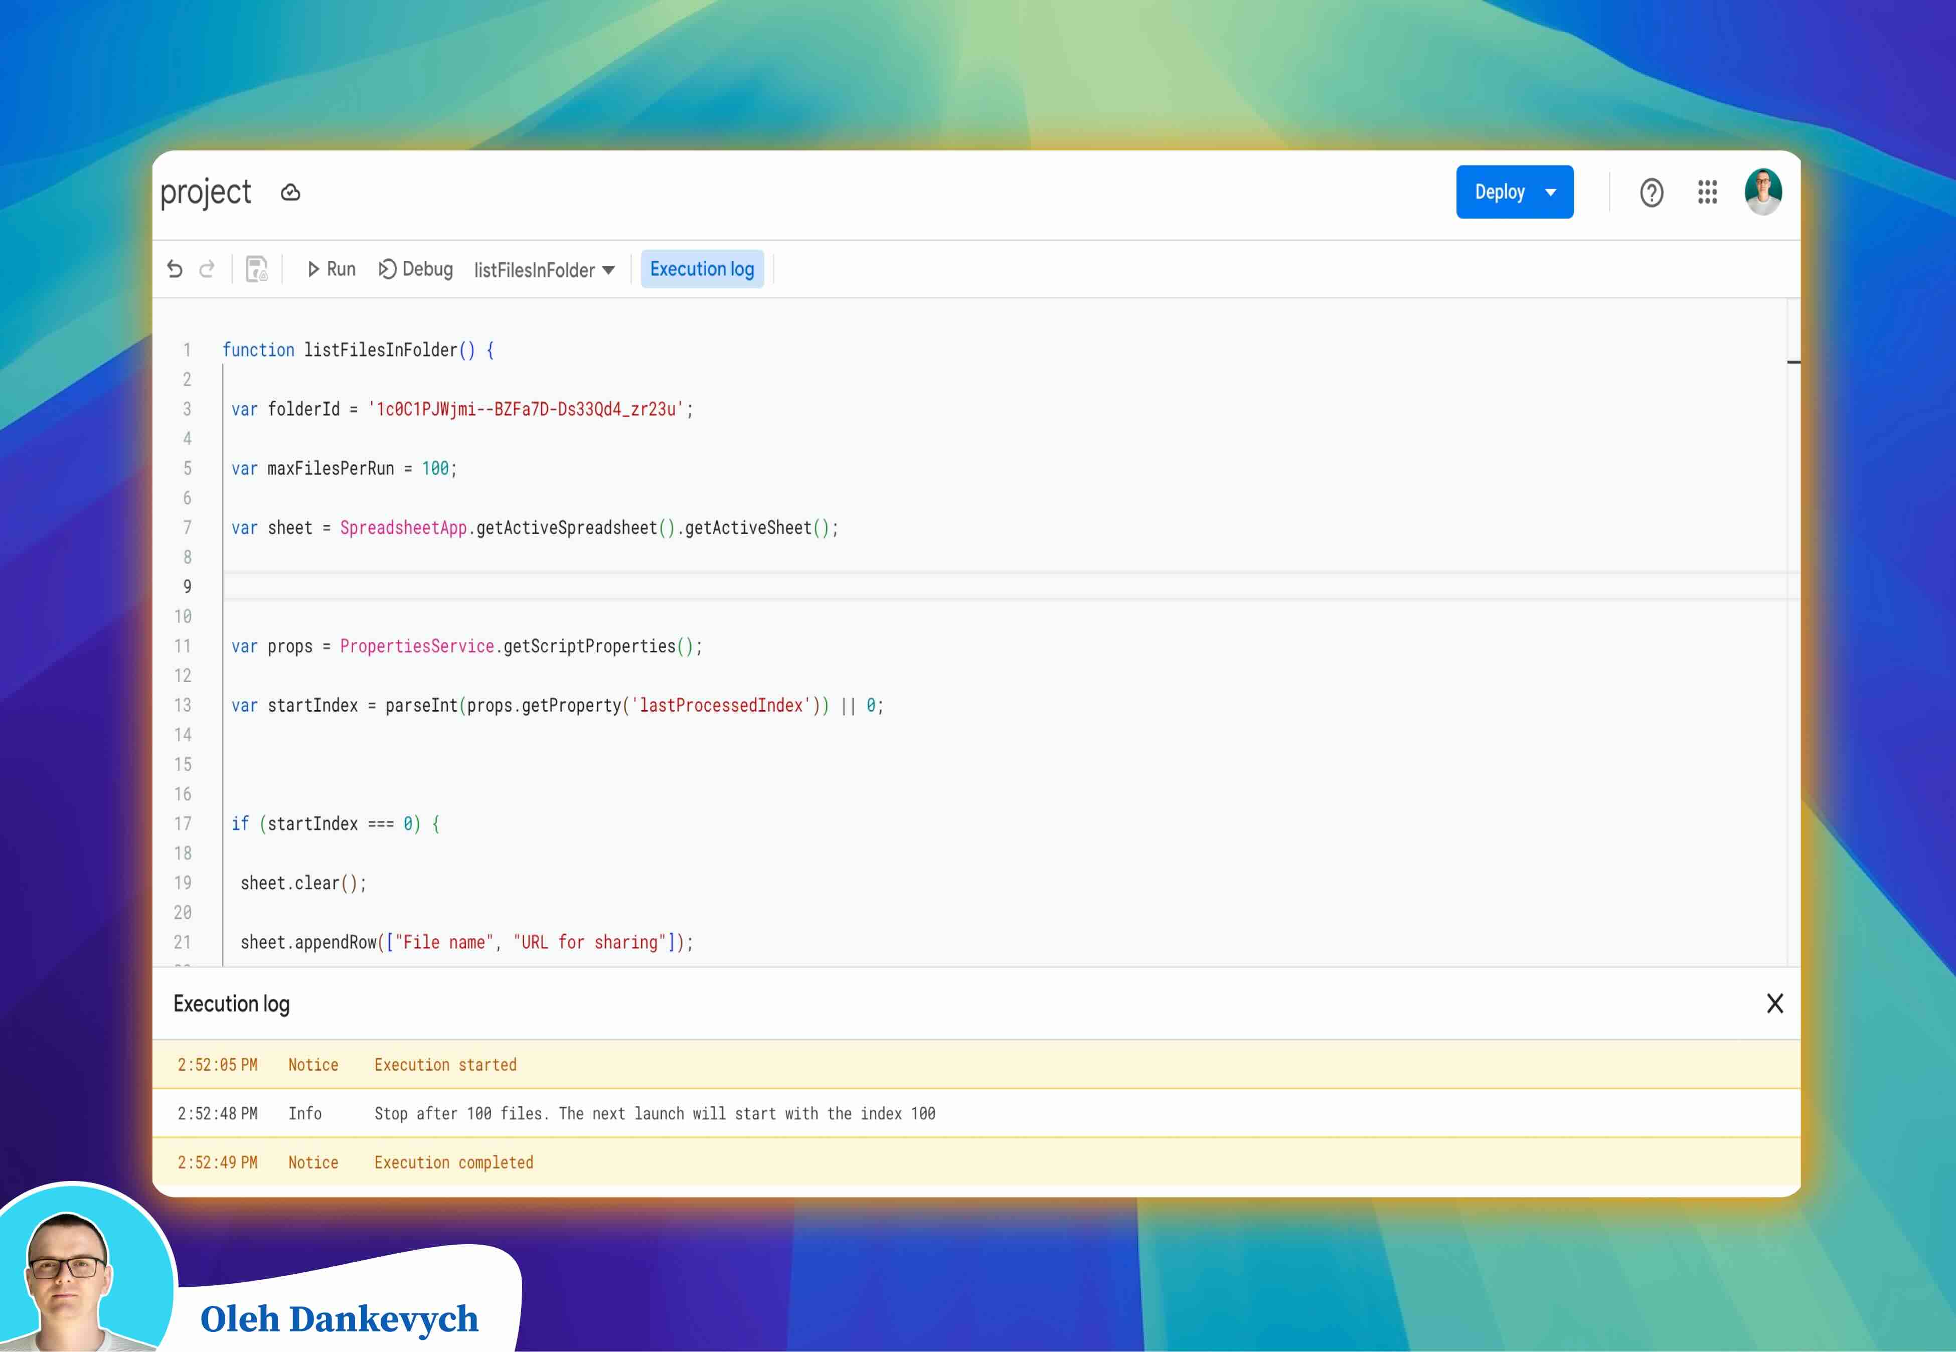1956x1352 pixels.
Task: Select the Execution completed log row
Action: point(976,1162)
